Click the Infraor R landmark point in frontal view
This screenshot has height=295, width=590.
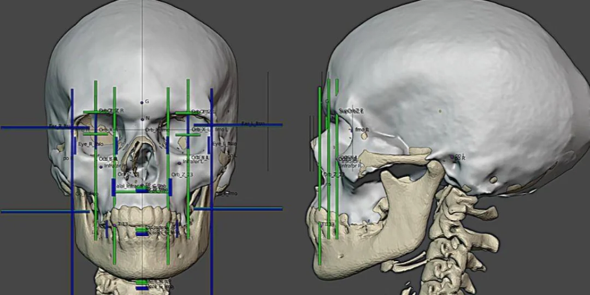coord(102,166)
